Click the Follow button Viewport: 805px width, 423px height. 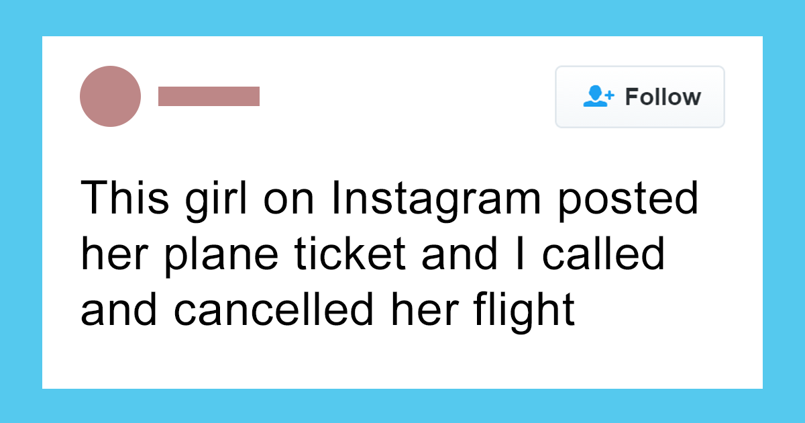tap(639, 97)
